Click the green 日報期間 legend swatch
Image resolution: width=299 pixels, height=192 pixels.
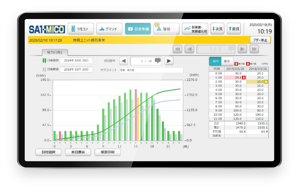coord(44,61)
